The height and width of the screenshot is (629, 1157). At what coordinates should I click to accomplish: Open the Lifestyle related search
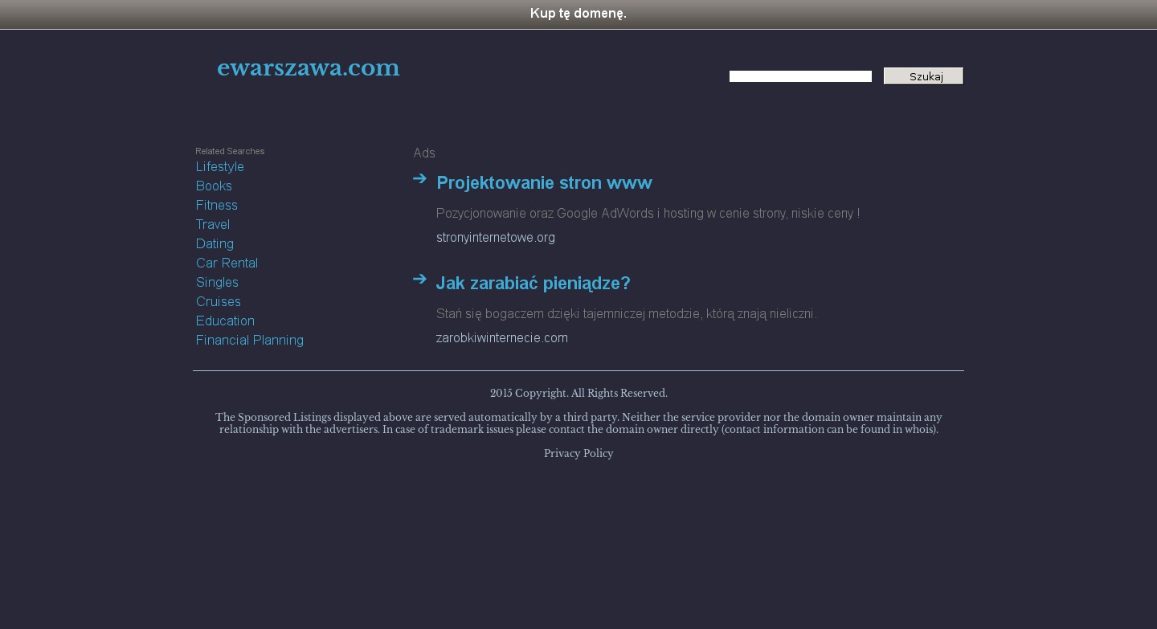click(x=220, y=167)
